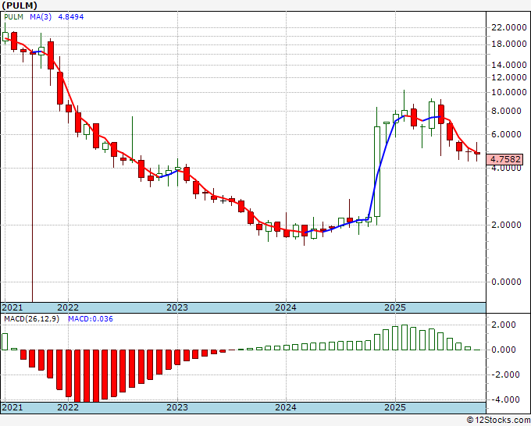Click the first green candlestick at 2021 start
Screen dimensions: 531x426
click(5, 37)
